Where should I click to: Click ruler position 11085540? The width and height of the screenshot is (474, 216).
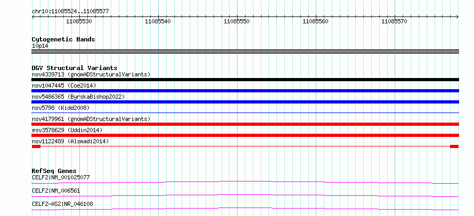pos(158,21)
